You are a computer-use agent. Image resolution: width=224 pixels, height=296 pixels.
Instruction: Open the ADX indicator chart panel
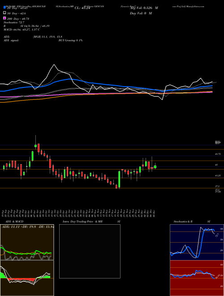coord(27,242)
